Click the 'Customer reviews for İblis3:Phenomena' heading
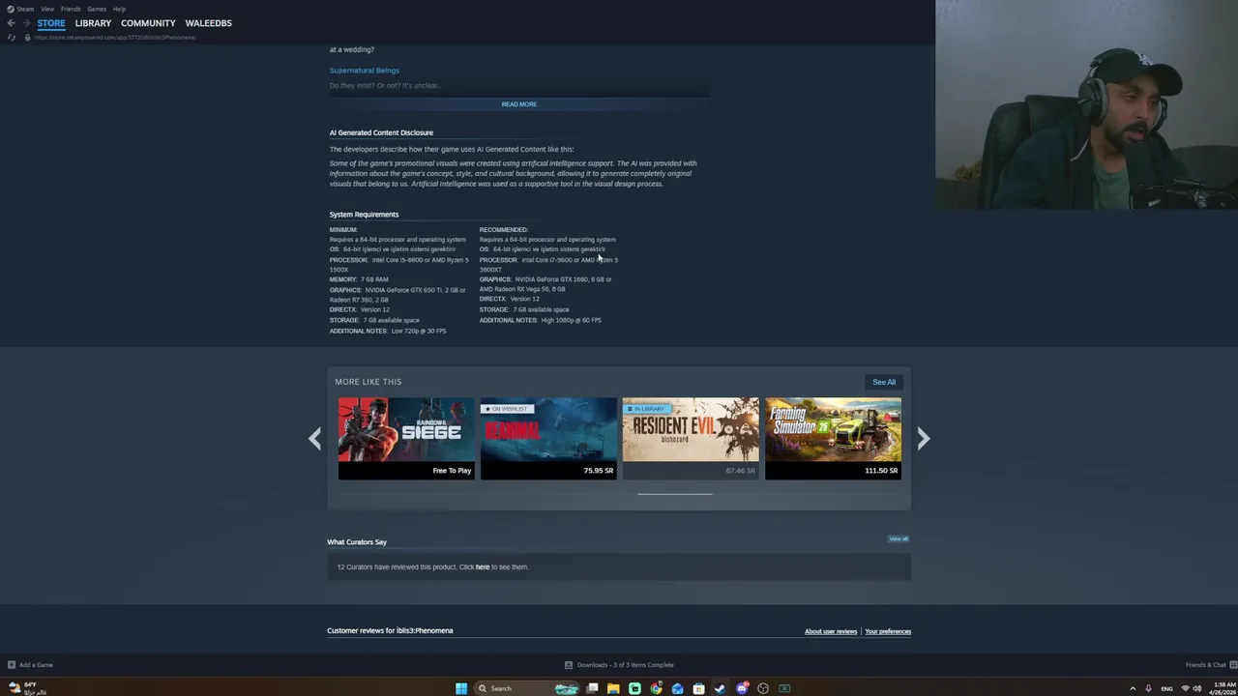Image resolution: width=1238 pixels, height=696 pixels. [390, 630]
